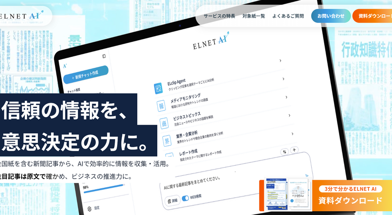Click the メディアモニタリング title text

point(185,98)
